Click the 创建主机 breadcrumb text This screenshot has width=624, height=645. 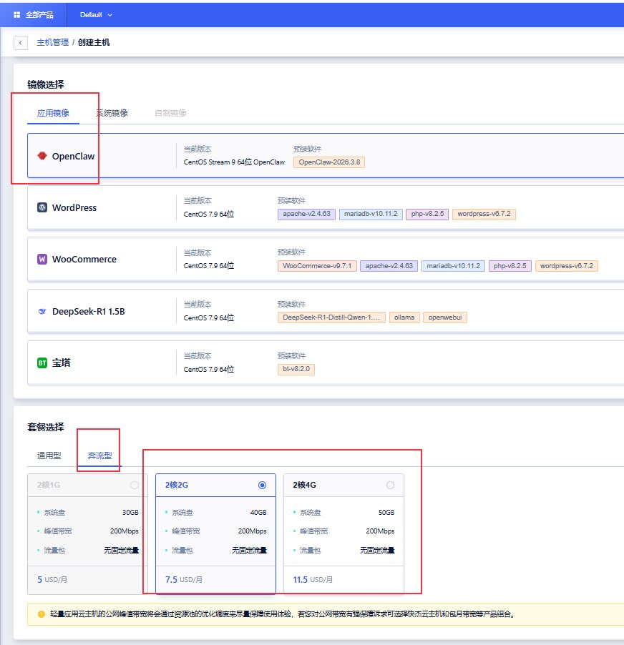(x=94, y=42)
